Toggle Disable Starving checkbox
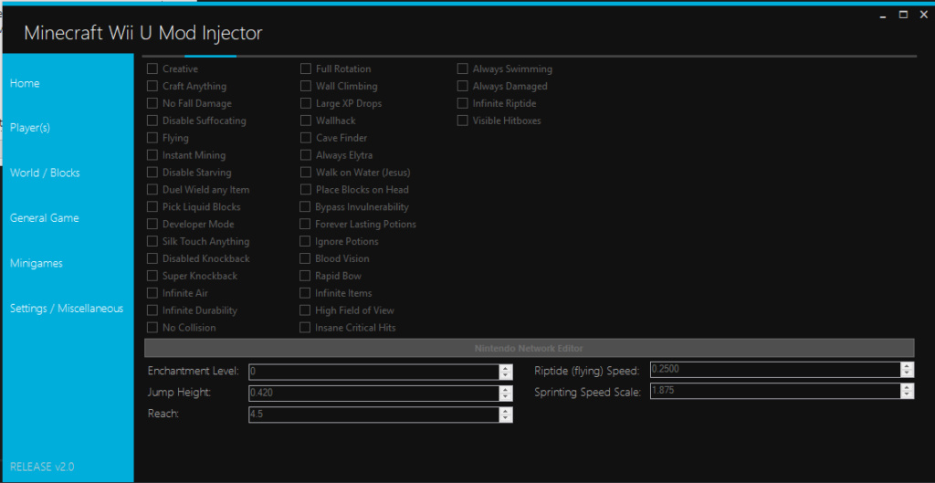This screenshot has height=483, width=935. [x=152, y=173]
